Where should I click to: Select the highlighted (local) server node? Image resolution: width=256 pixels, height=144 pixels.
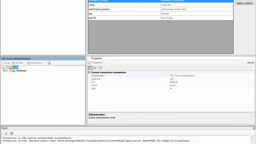click(15, 68)
